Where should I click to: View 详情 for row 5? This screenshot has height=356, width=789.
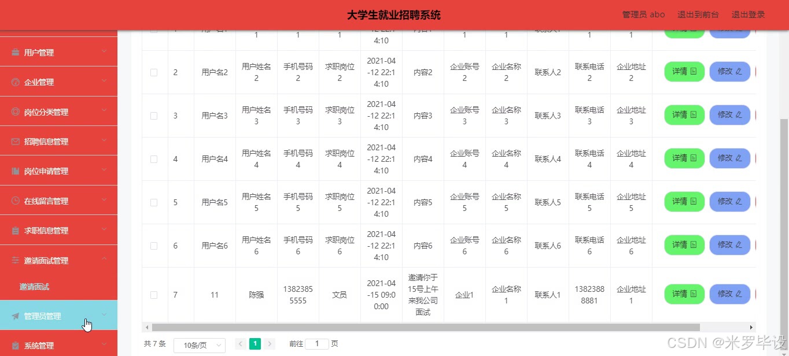(684, 202)
